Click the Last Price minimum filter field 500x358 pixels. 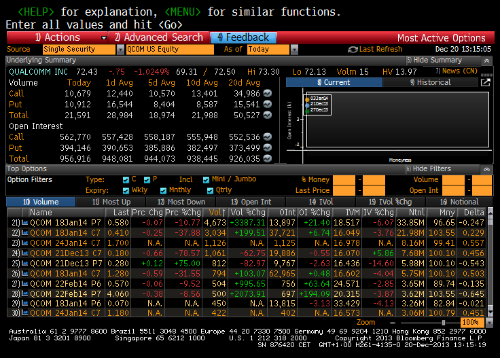pos(344,191)
